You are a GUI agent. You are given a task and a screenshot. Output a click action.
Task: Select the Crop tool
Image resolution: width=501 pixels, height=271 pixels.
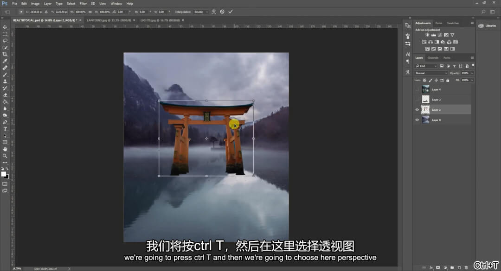(5, 54)
